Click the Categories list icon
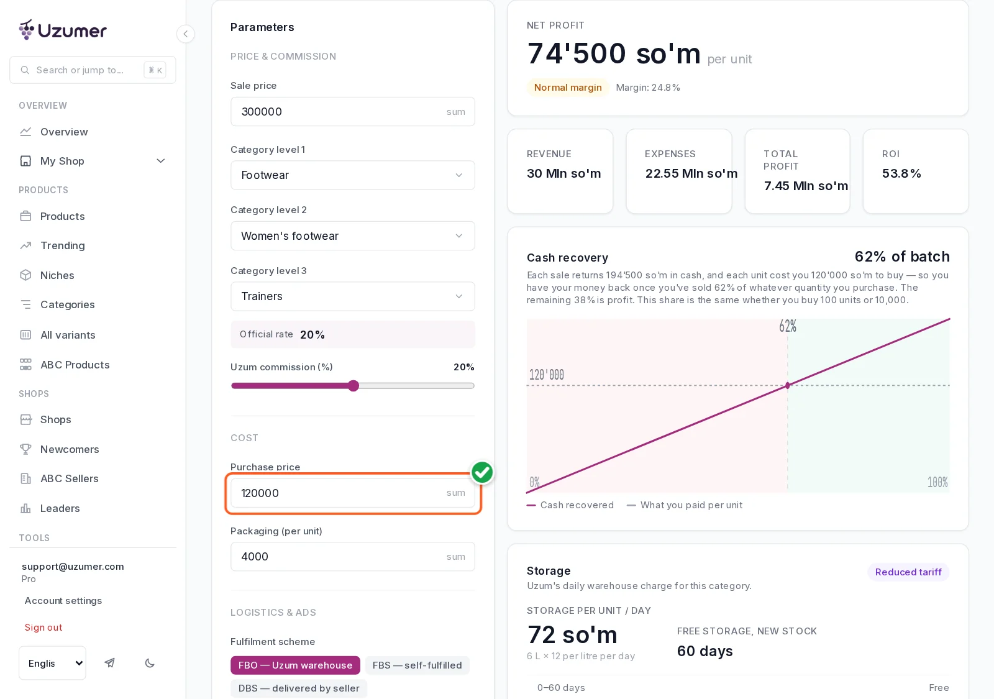Viewport: 994px width, 699px height. 25,304
